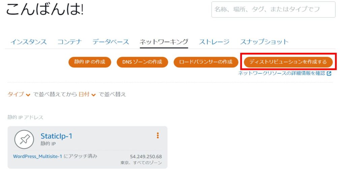Click the IP address 54.249.250.68
Viewport: 345px width, 172px height.
click(x=146, y=157)
